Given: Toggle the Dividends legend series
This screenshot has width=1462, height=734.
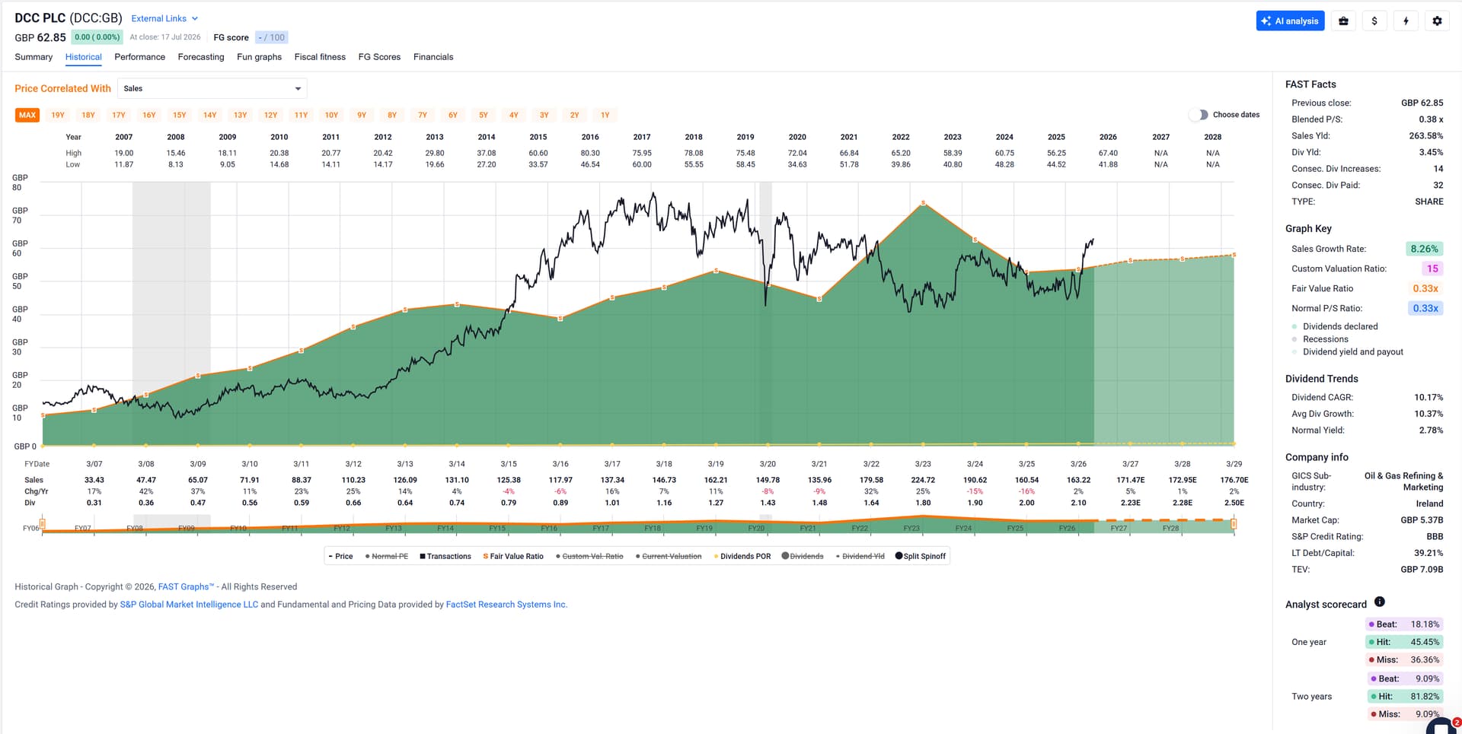Looking at the screenshot, I should click(x=803, y=556).
